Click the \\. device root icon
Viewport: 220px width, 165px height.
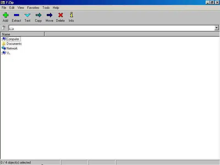[x=4, y=53]
